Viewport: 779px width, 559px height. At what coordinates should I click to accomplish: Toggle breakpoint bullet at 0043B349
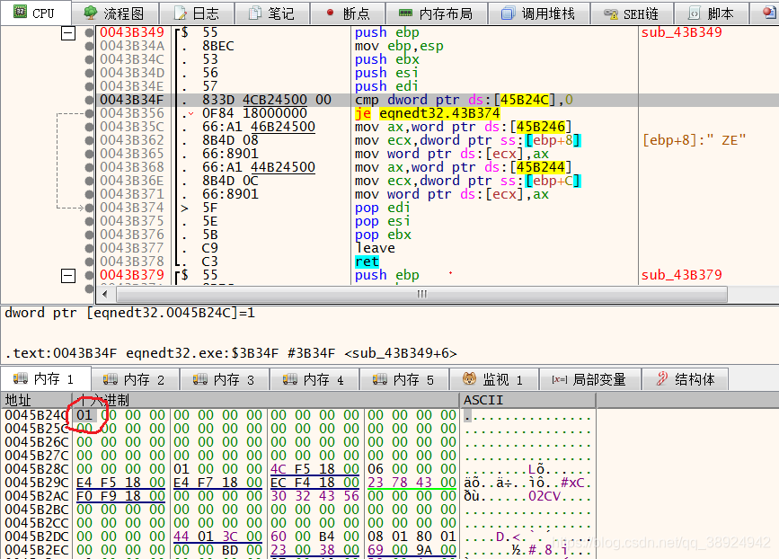[90, 32]
